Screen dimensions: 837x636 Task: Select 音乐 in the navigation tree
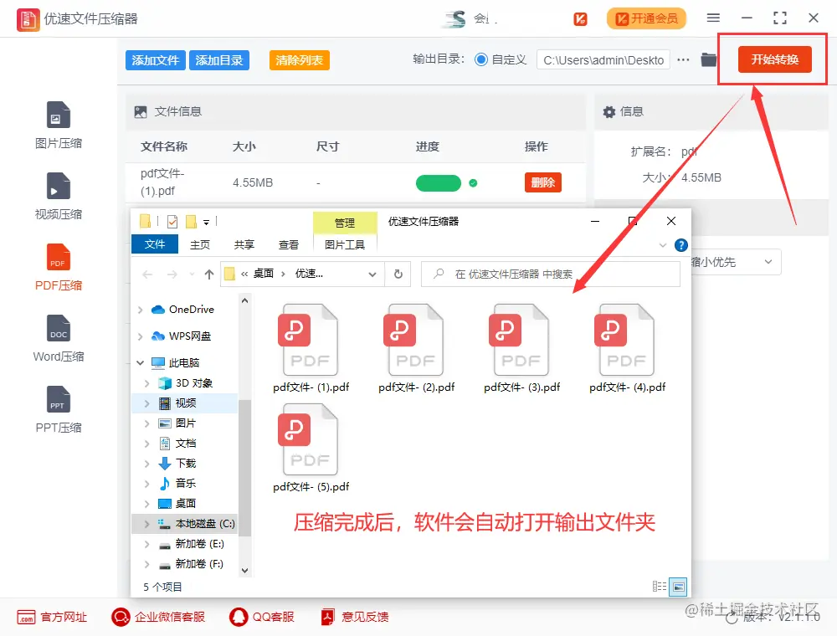[185, 484]
